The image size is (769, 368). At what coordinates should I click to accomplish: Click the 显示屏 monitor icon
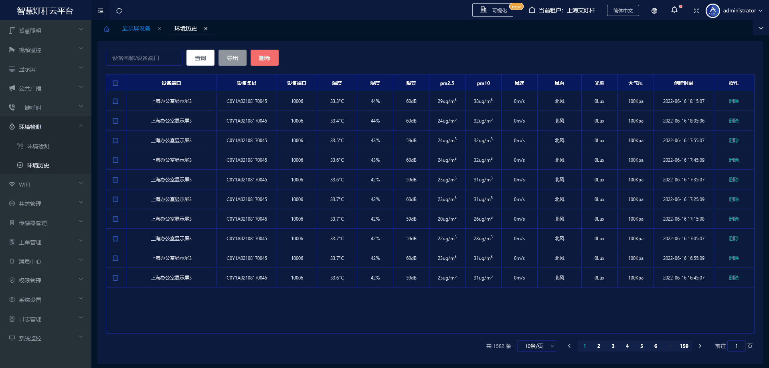12,69
